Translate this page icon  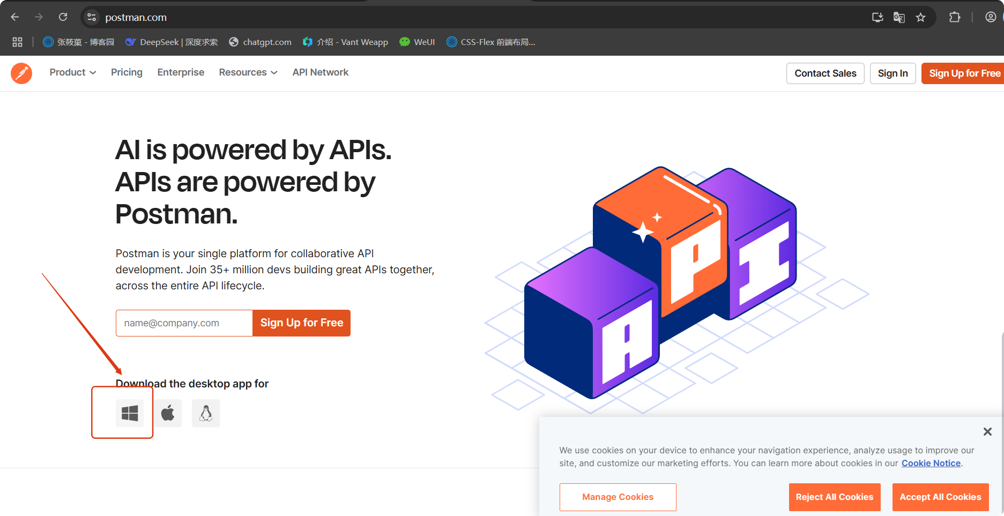point(899,17)
